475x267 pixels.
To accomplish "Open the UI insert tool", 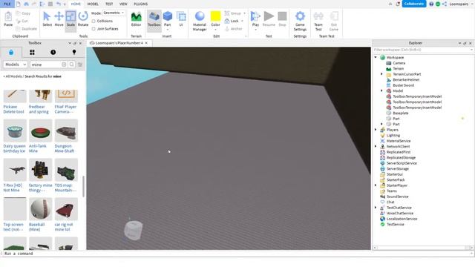I will click(x=181, y=19).
